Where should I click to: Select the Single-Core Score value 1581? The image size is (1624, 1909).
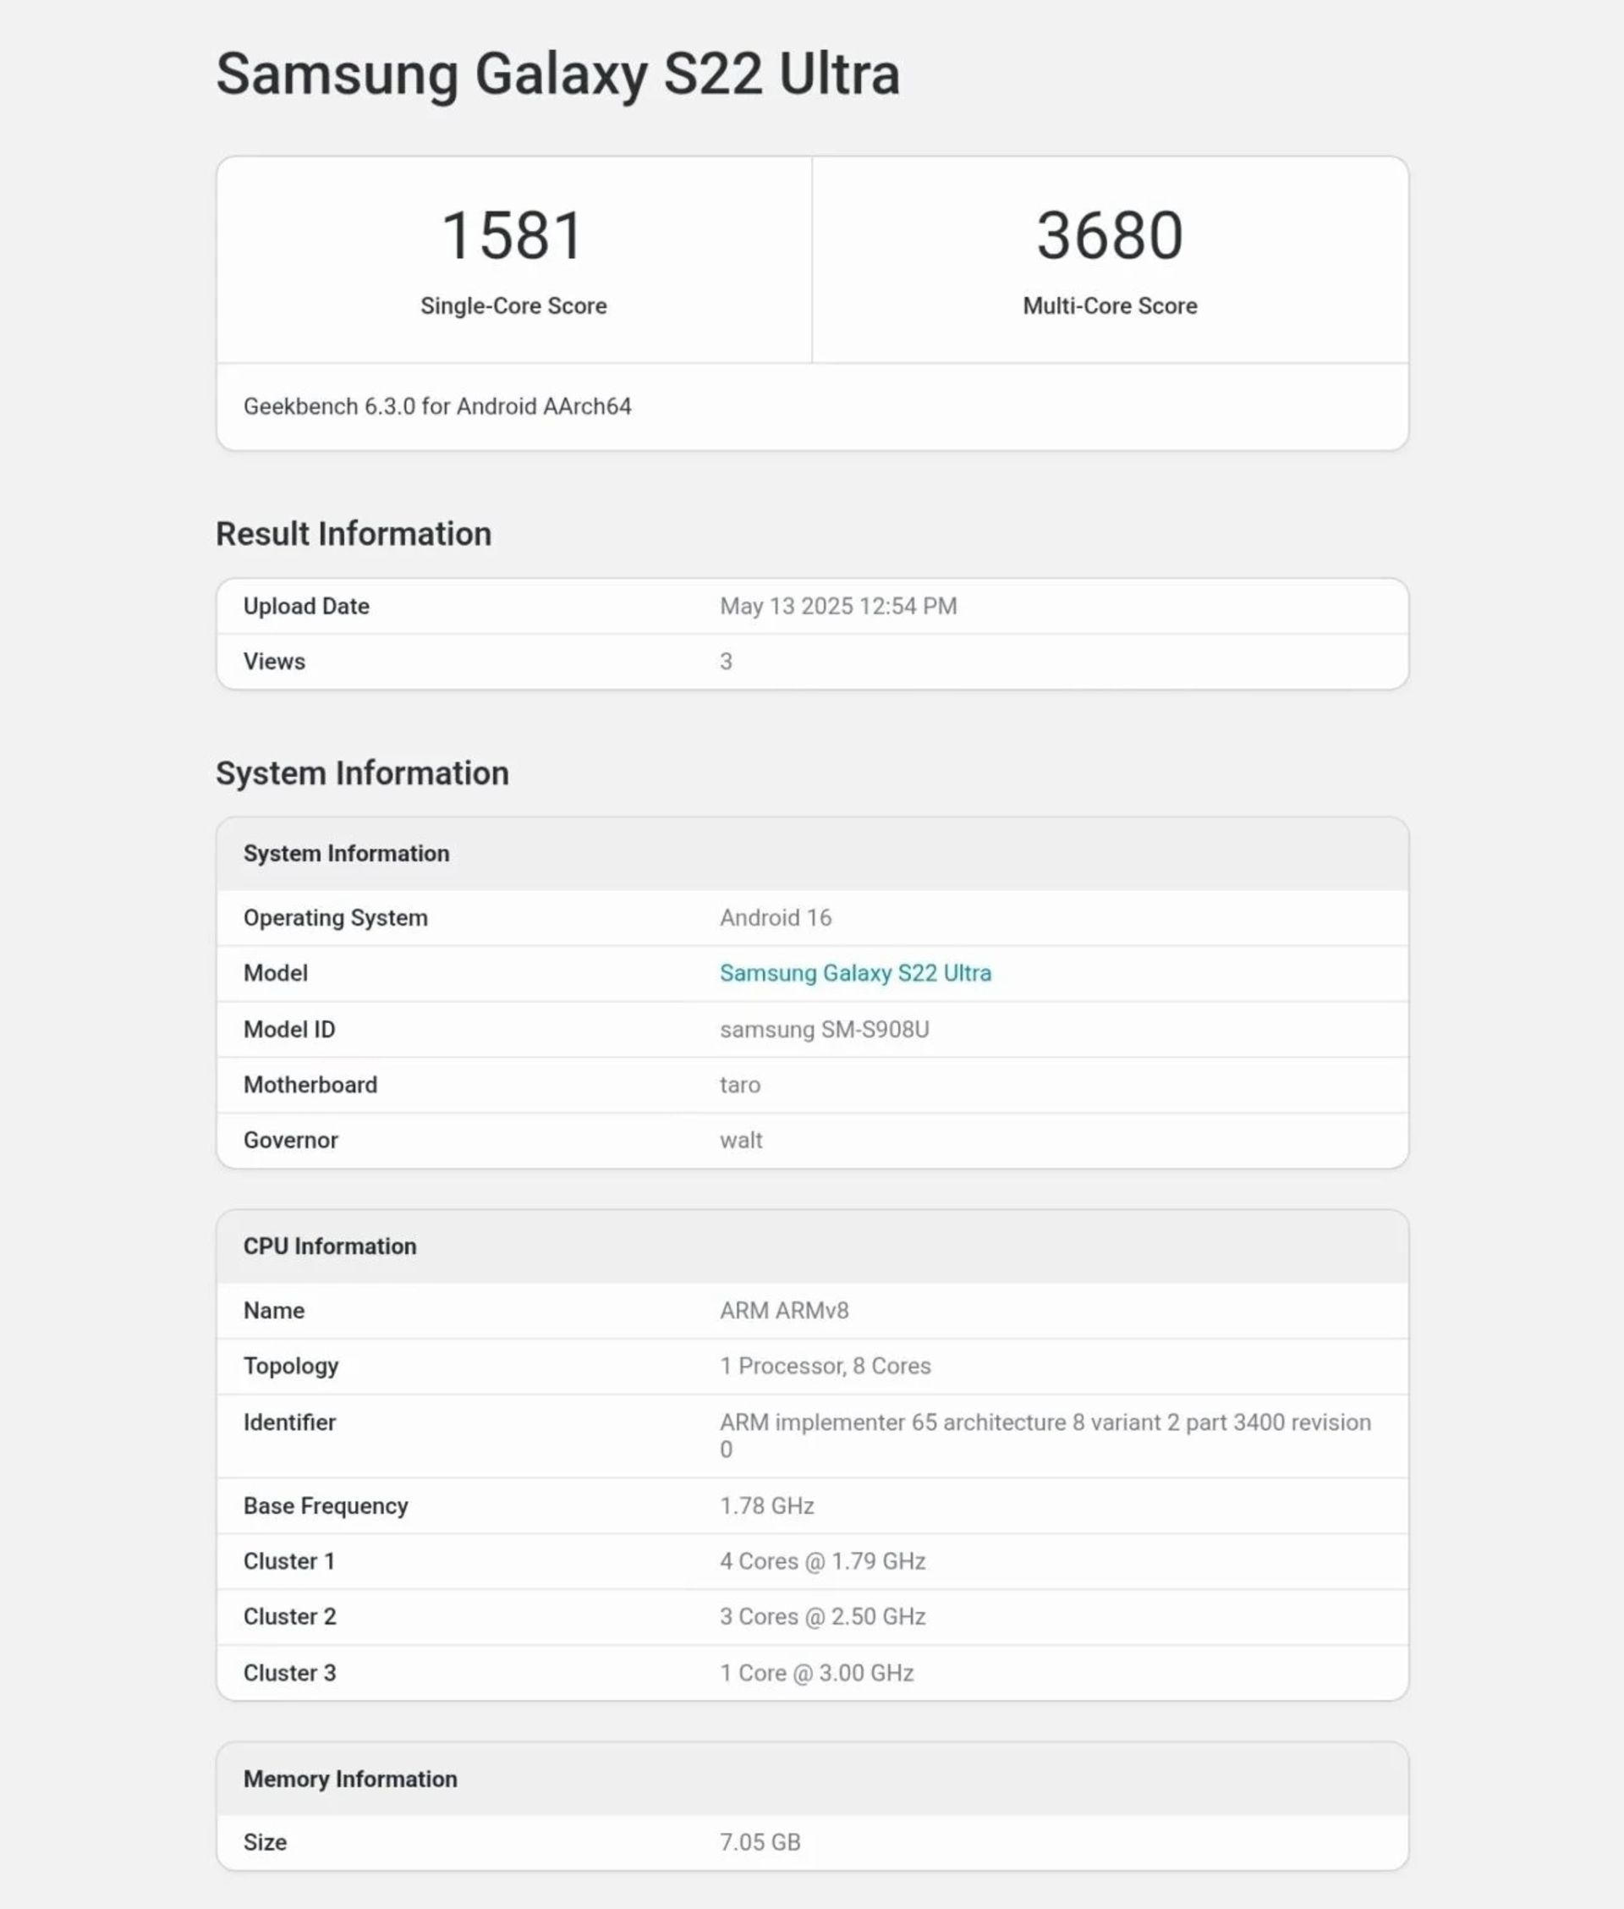(513, 235)
